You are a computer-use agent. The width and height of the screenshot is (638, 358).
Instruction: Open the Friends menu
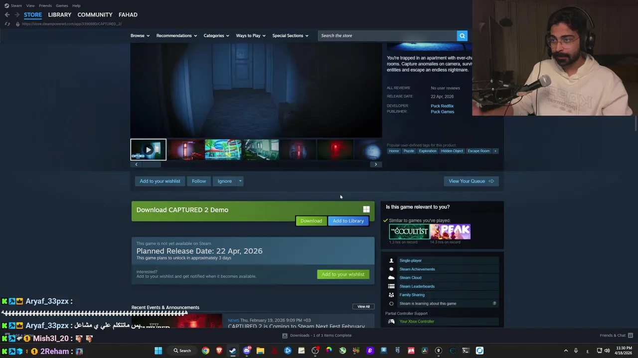pyautogui.click(x=45, y=5)
